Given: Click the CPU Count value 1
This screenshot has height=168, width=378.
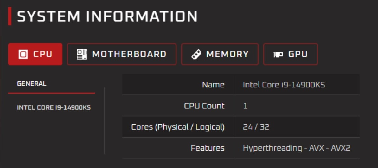Looking at the screenshot, I should (x=245, y=106).
